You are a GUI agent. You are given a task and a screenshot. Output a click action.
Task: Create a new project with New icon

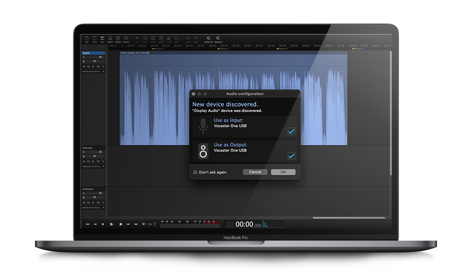coord(87,38)
